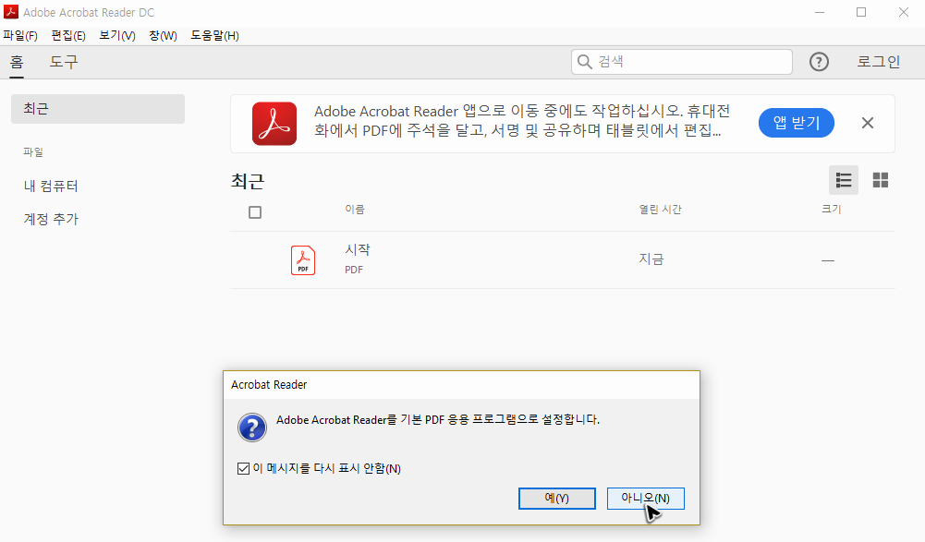This screenshot has height=542, width=925.
Task: Dismiss the app promotion banner
Action: [867, 123]
